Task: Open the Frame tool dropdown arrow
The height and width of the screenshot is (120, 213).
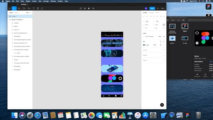Action: (21, 8)
